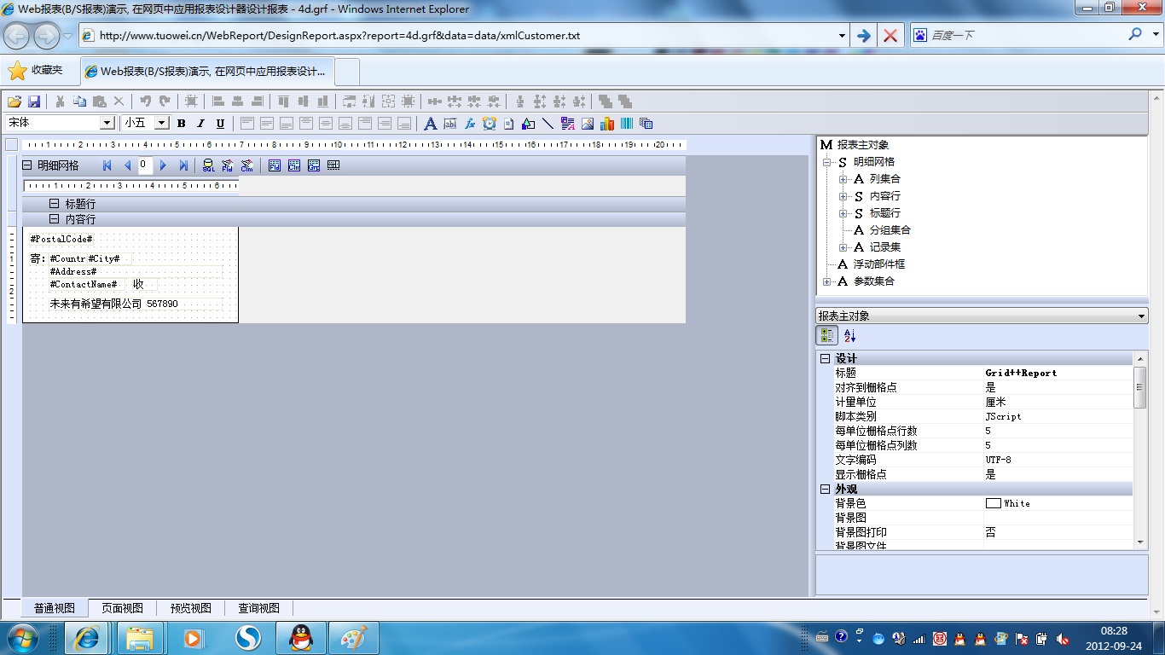The width and height of the screenshot is (1165, 655).
Task: Switch to the 页面视图 tab
Action: point(122,608)
